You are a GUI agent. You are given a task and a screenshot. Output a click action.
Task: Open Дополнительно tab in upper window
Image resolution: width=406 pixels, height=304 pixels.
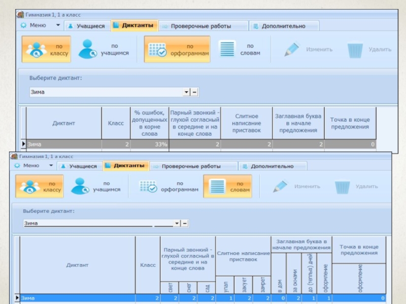(284, 26)
